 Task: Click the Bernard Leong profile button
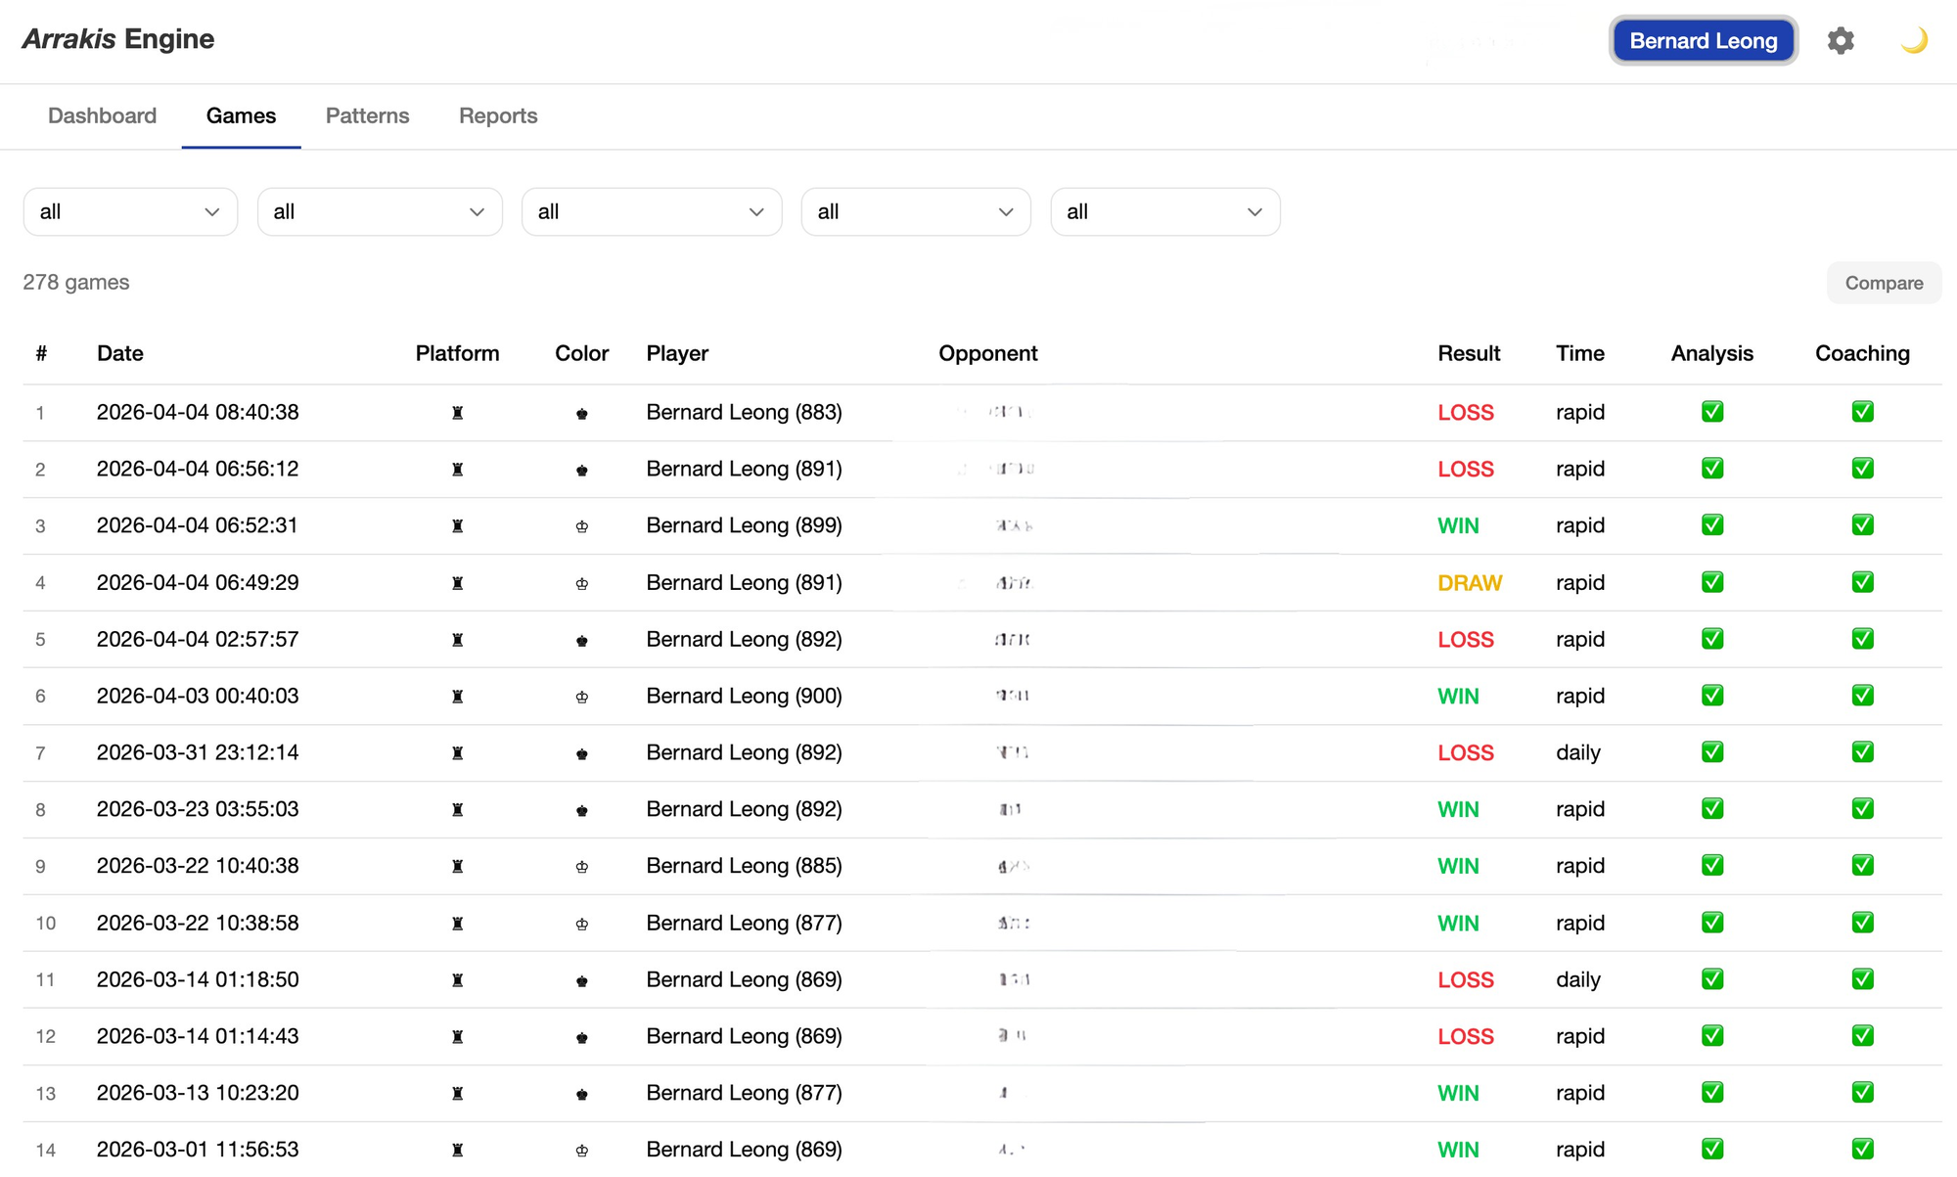(1703, 41)
